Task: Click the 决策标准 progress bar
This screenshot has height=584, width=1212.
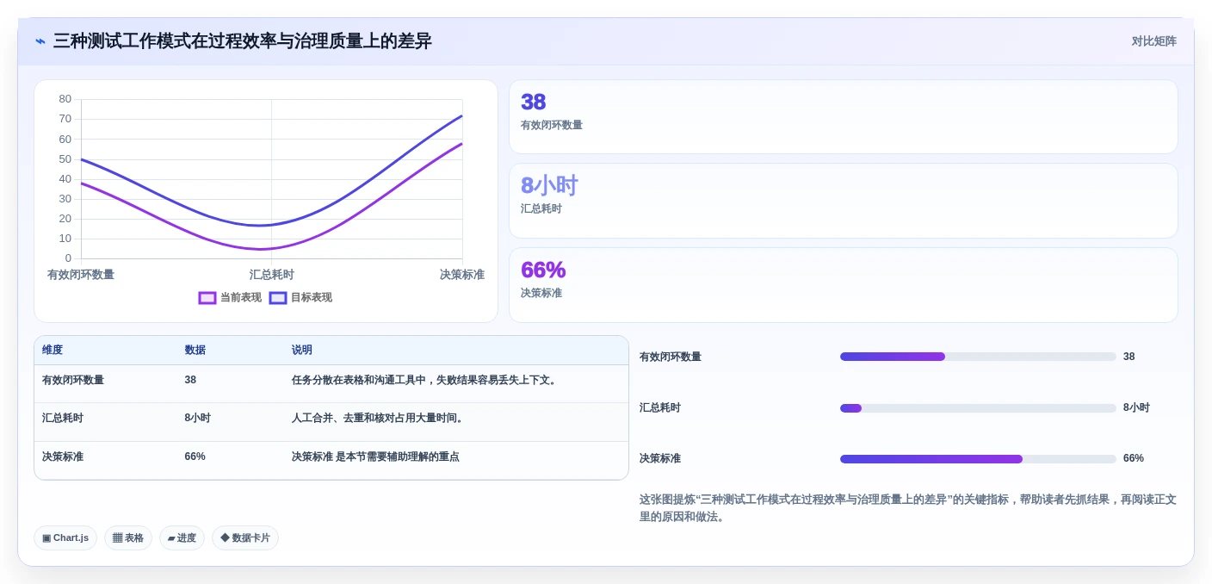Action: [978, 459]
